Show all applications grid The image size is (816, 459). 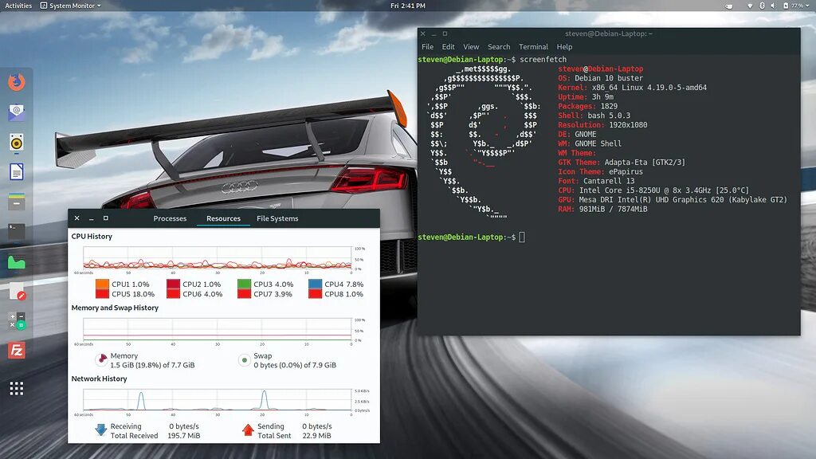16,388
